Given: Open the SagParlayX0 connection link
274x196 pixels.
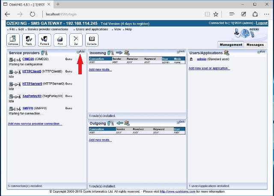Looking at the screenshot, I should point(32,96).
